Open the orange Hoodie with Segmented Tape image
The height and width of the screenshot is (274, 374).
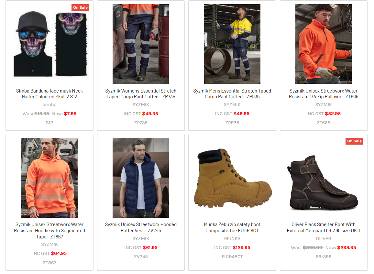click(x=49, y=178)
